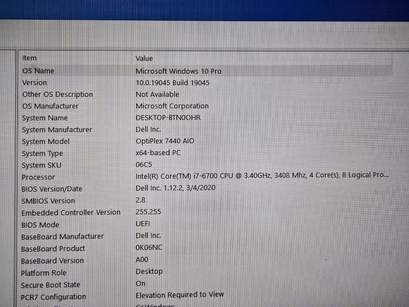The image size is (409, 307).
Task: Select the x64-based PC value
Action: click(158, 153)
